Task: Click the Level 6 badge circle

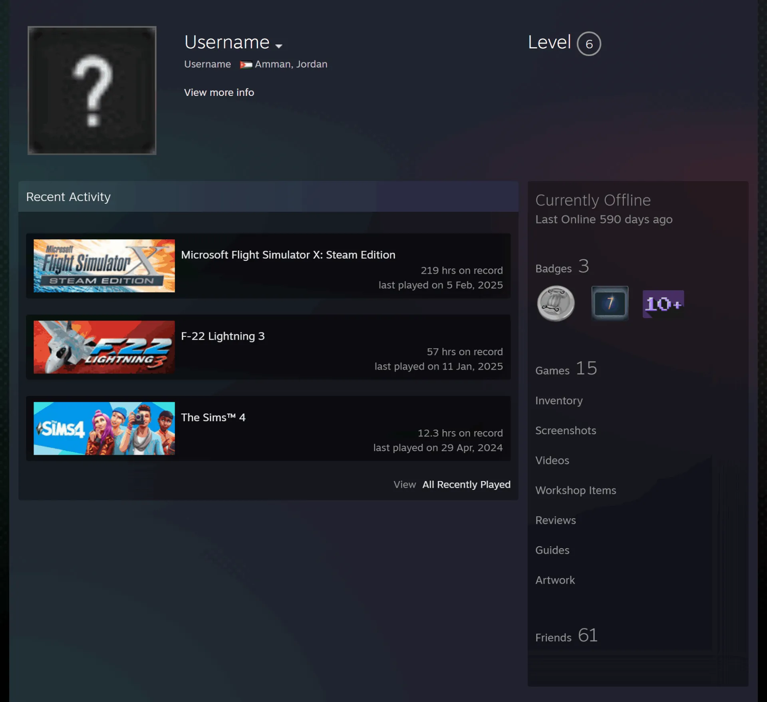Action: (588, 44)
